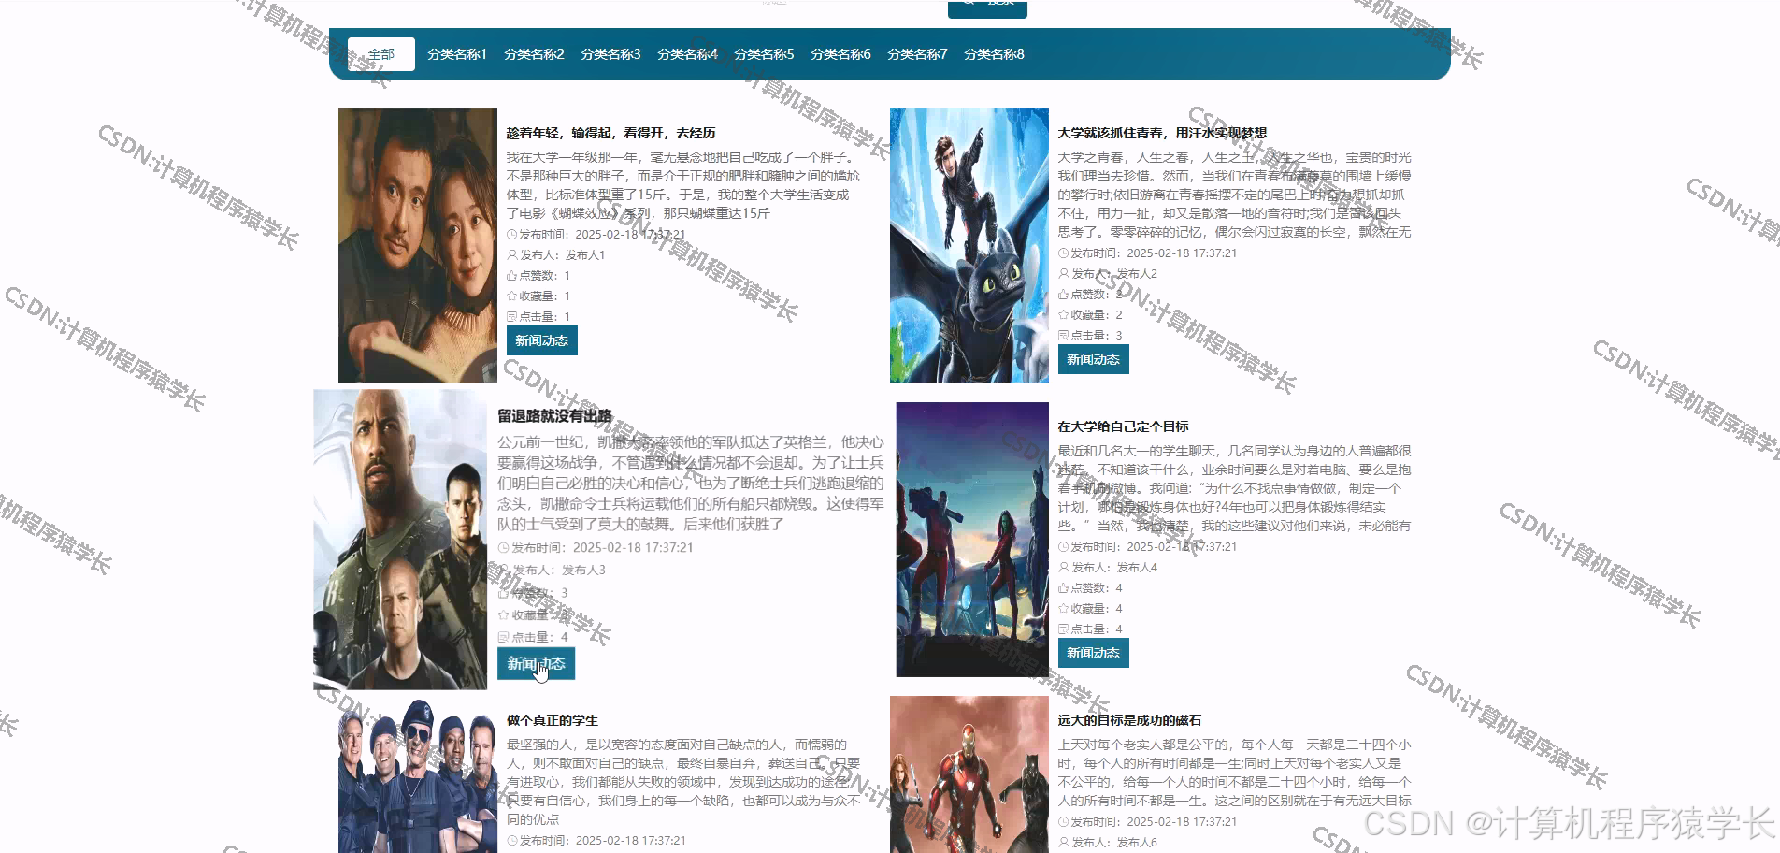Select the 分类名称5 category
This screenshot has width=1780, height=853.
click(764, 54)
